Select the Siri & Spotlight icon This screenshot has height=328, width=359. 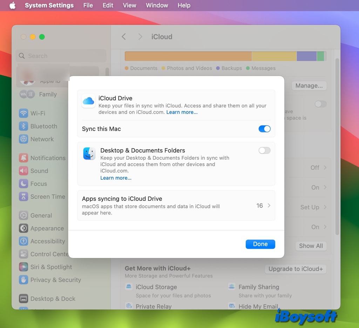tap(23, 267)
